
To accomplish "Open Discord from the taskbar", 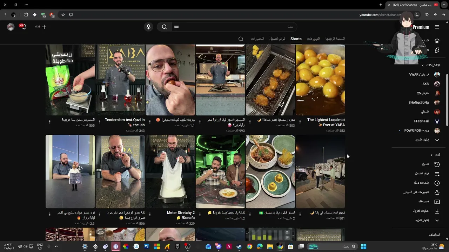I will (x=219, y=246).
